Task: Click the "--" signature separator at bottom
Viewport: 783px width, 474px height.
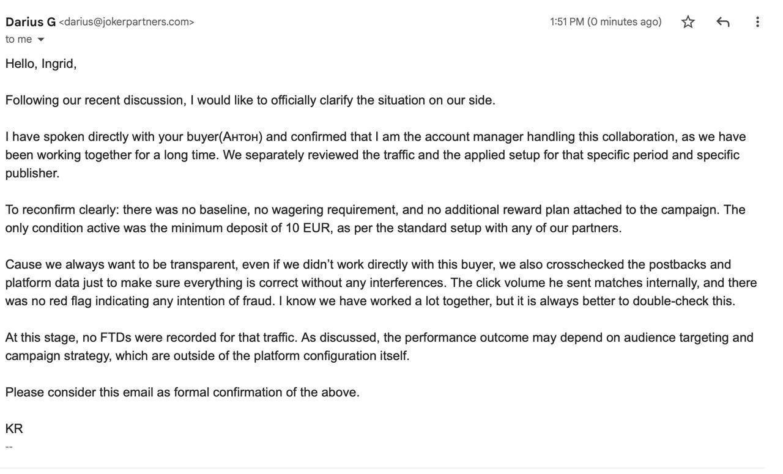Action: coord(9,447)
